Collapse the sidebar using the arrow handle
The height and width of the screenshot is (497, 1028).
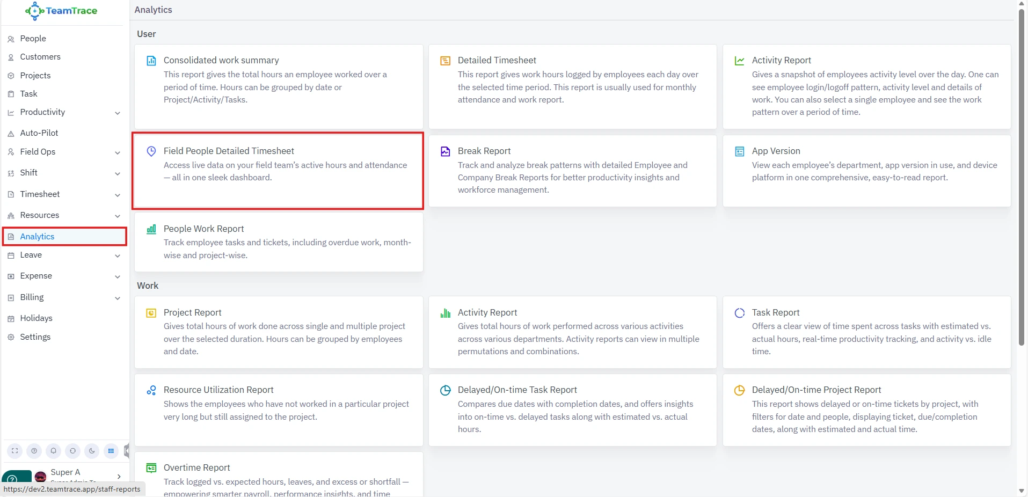click(x=127, y=450)
